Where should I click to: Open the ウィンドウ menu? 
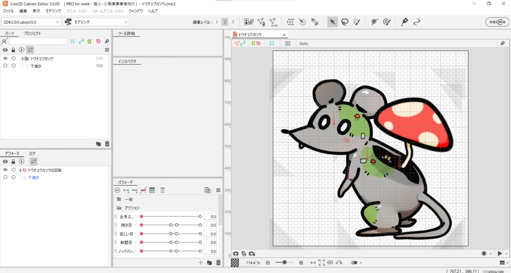click(x=136, y=11)
